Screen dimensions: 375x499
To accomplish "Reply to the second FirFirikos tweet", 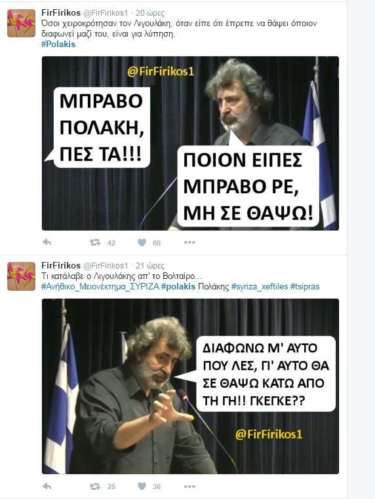I will click(x=47, y=487).
